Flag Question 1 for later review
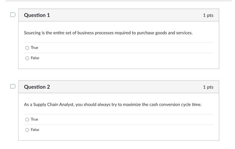The height and width of the screenshot is (149, 235). coord(13,15)
